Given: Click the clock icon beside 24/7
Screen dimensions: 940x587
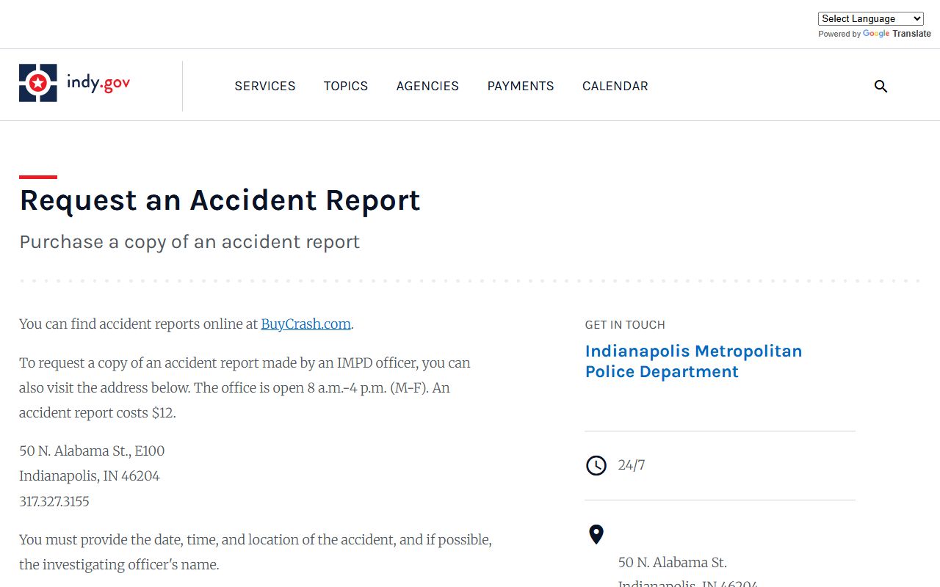Looking at the screenshot, I should tap(596, 465).
